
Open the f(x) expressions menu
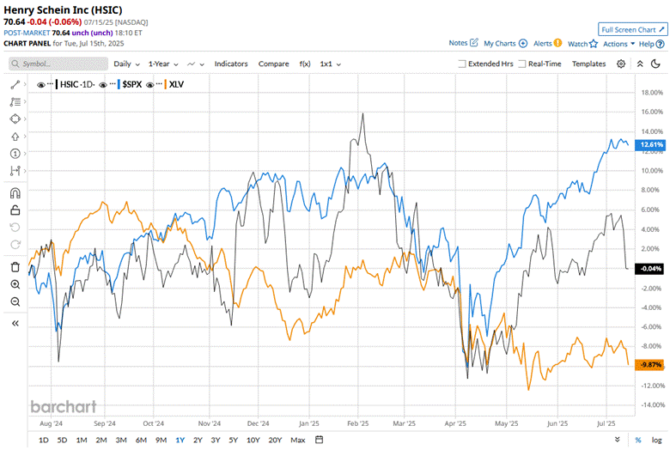(x=305, y=64)
